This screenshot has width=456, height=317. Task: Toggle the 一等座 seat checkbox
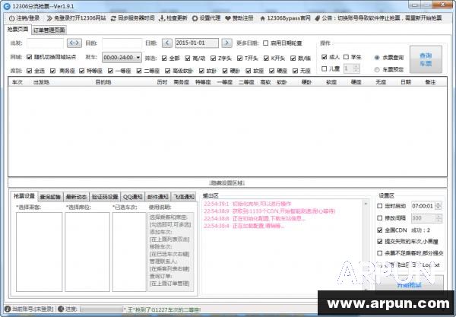110,71
